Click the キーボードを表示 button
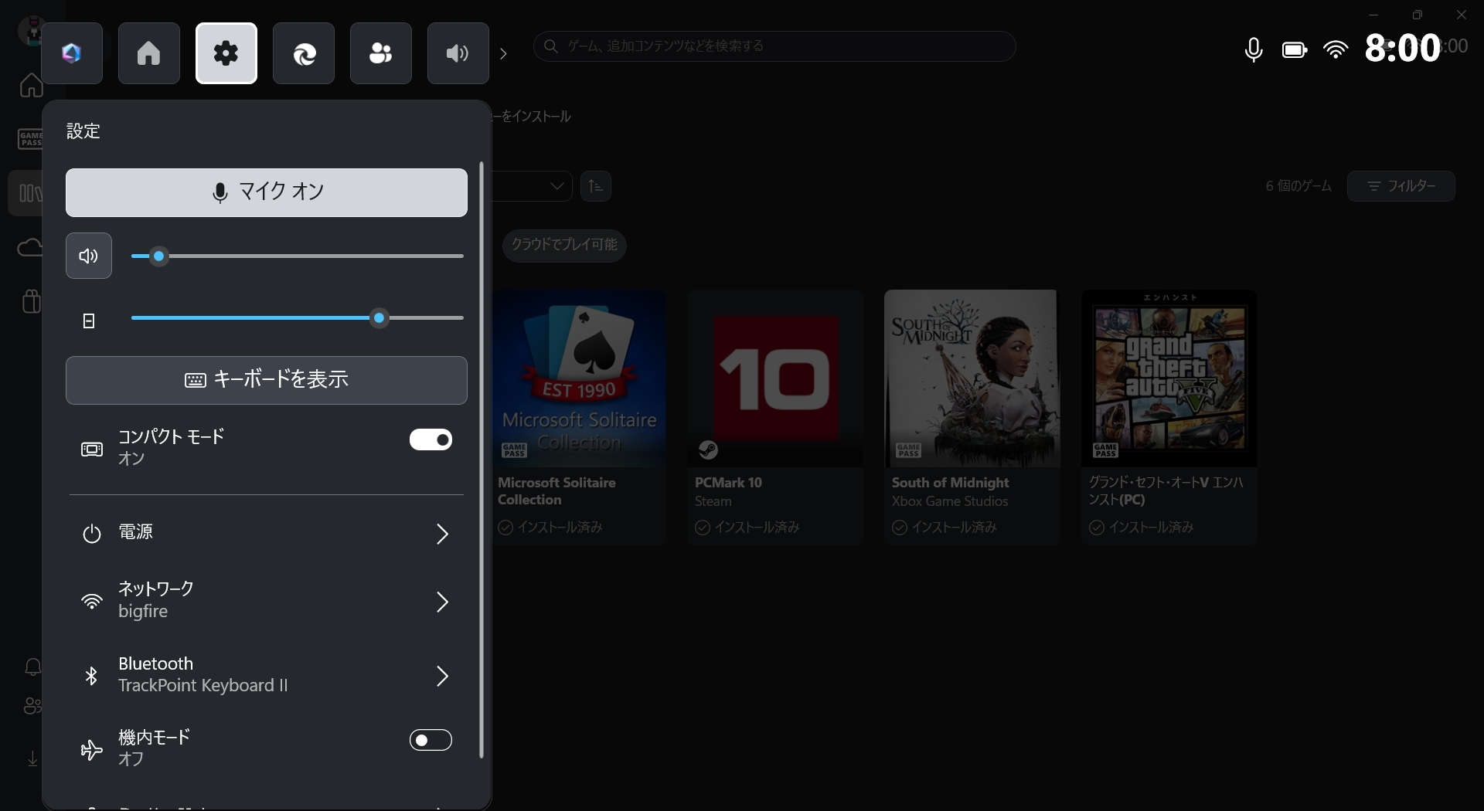1484x811 pixels. point(267,380)
